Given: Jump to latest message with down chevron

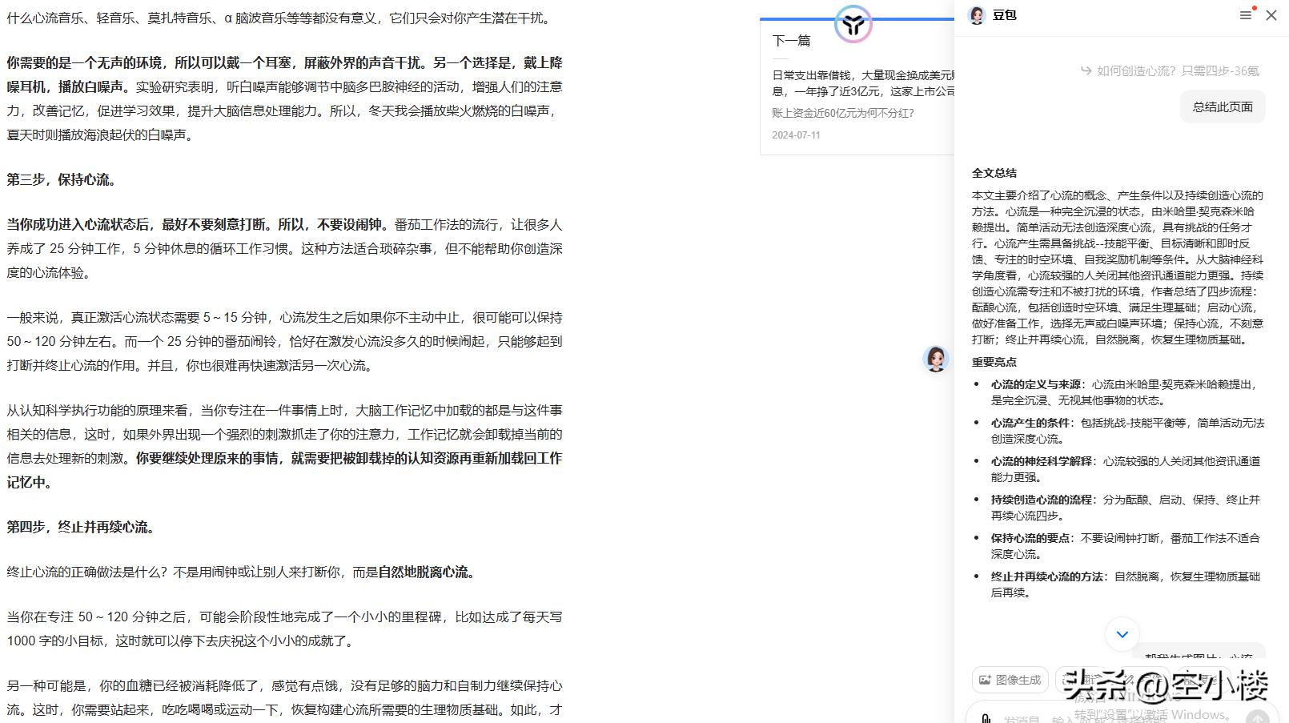Looking at the screenshot, I should pyautogui.click(x=1122, y=634).
